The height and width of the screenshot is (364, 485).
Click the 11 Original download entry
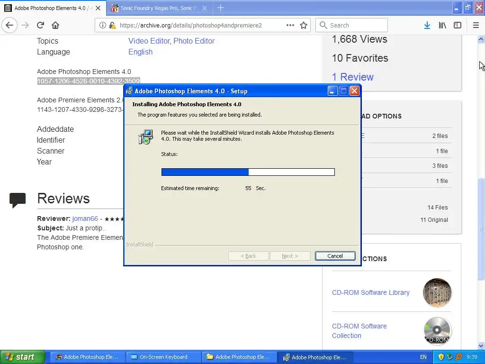pyautogui.click(x=434, y=220)
